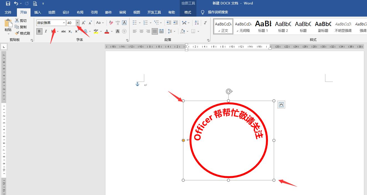Open the Layout Options icon beside shape
The image size is (367, 195).
point(281,104)
